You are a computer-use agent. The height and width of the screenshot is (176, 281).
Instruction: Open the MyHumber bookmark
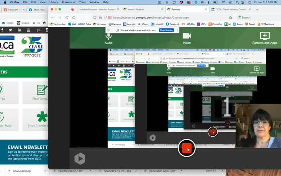tap(58, 24)
